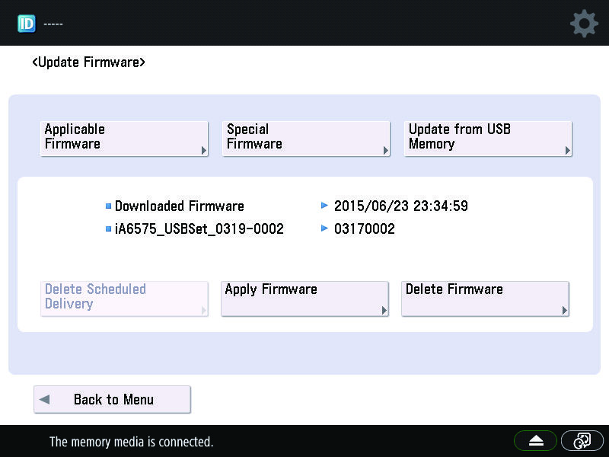Select the iA6575_USBSet_0319-0002 entry
The image size is (609, 457).
click(x=199, y=229)
